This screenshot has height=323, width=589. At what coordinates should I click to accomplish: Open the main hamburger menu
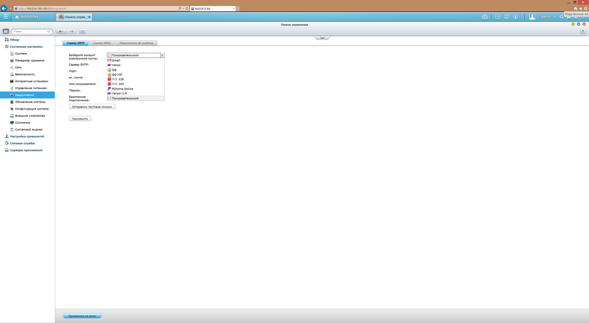tap(6, 17)
